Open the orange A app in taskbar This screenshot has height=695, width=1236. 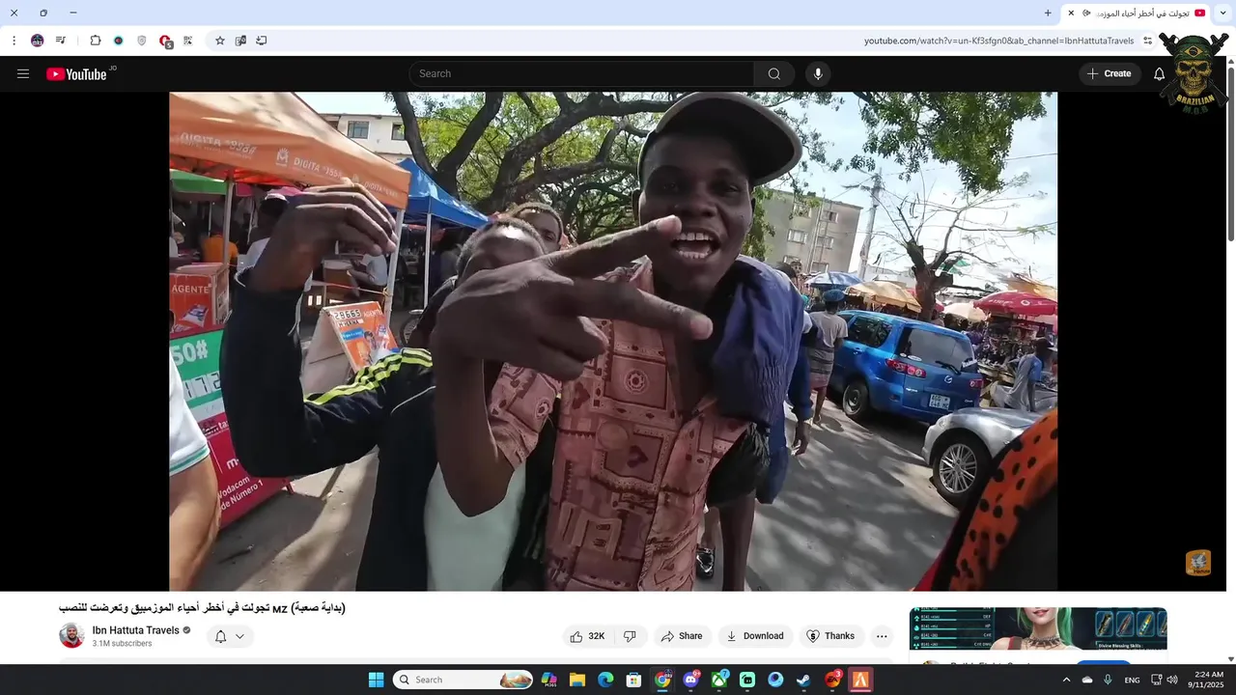click(860, 680)
